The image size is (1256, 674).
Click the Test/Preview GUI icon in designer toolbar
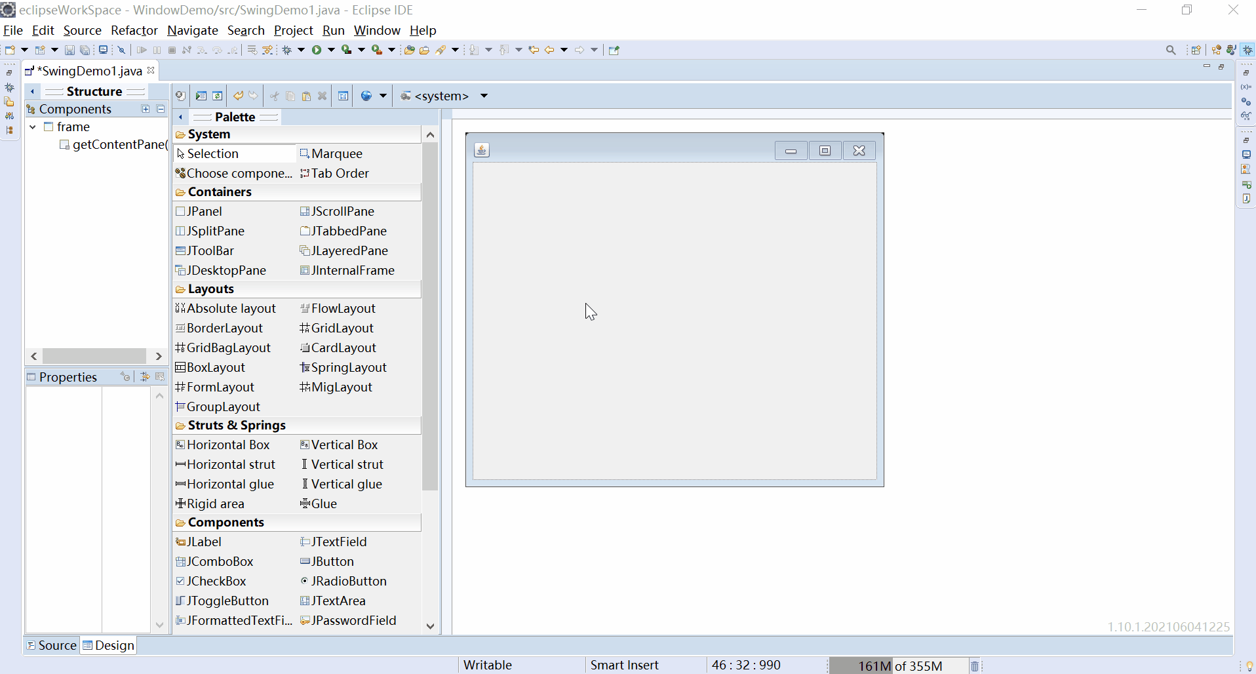point(201,96)
